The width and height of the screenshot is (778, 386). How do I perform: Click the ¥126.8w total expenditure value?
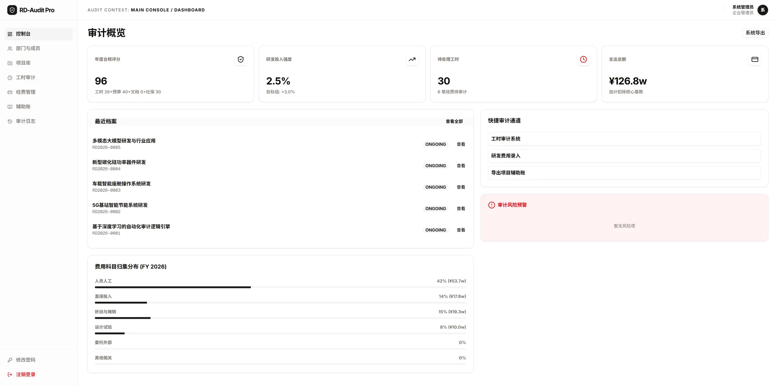click(x=628, y=81)
